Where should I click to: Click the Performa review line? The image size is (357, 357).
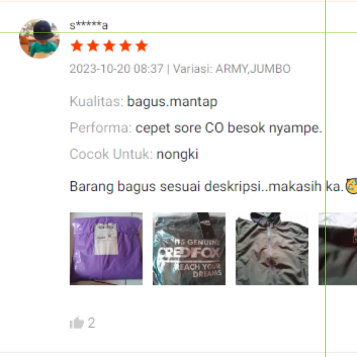coord(196,128)
